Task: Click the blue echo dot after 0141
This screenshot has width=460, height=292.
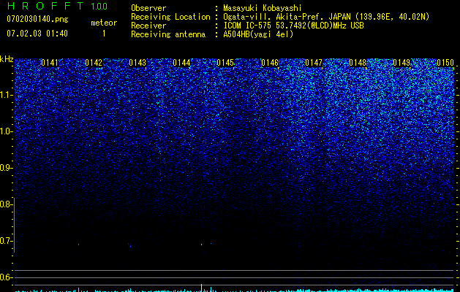Action: pos(79,245)
